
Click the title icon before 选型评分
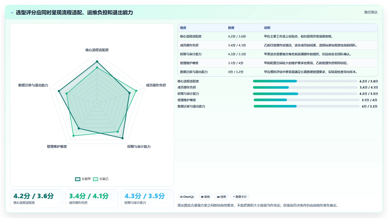click(x=12, y=13)
